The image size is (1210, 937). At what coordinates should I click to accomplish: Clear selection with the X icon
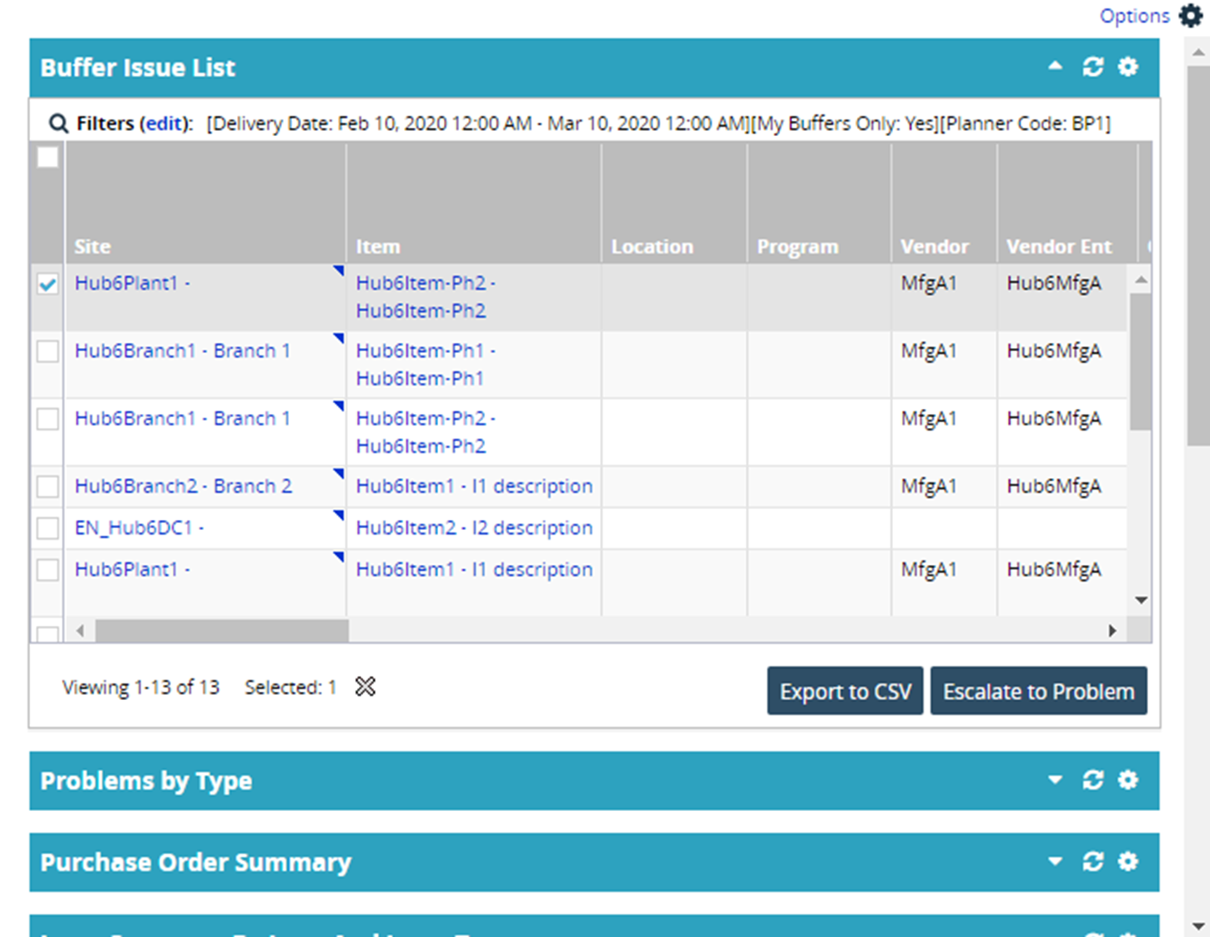366,687
